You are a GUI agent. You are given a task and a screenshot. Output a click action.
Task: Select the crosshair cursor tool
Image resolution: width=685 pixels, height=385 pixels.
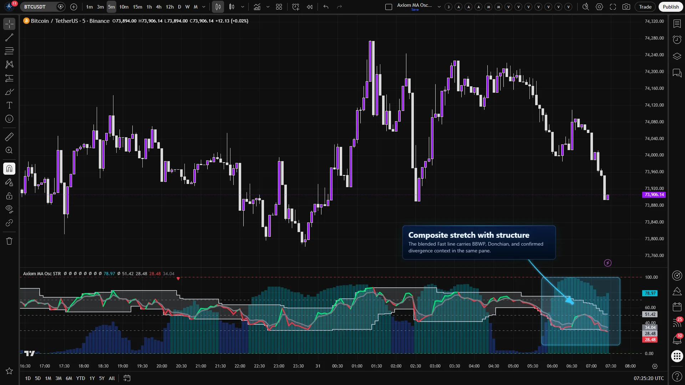click(x=9, y=24)
